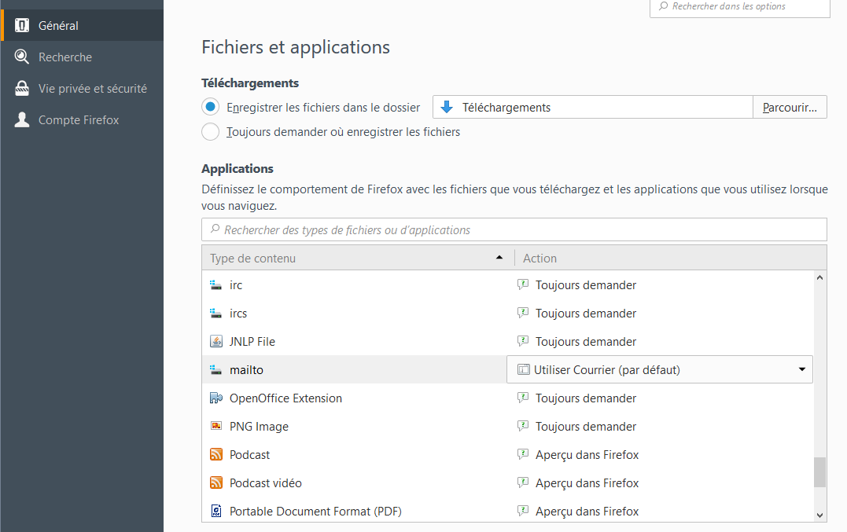847x532 pixels.
Task: Click the irc protocol icon
Action: [x=216, y=285]
